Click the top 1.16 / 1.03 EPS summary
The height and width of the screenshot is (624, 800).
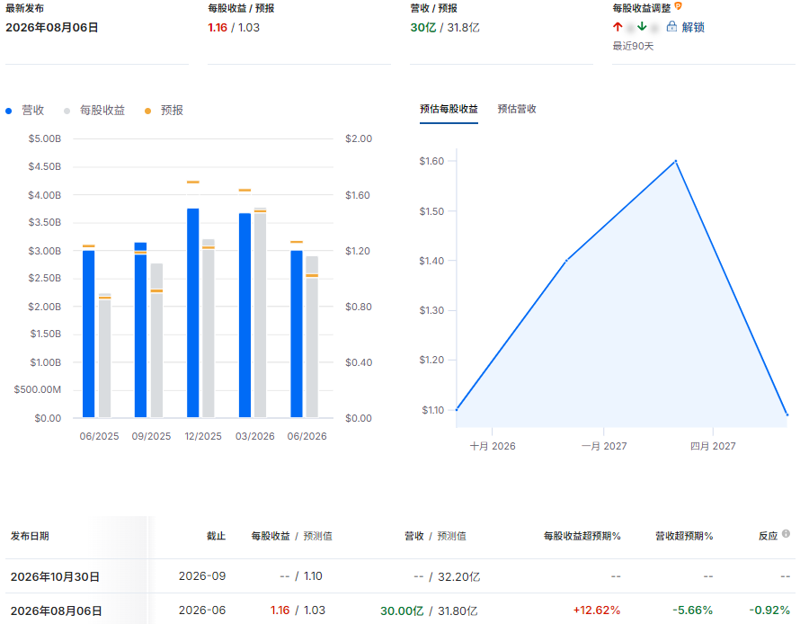(234, 28)
